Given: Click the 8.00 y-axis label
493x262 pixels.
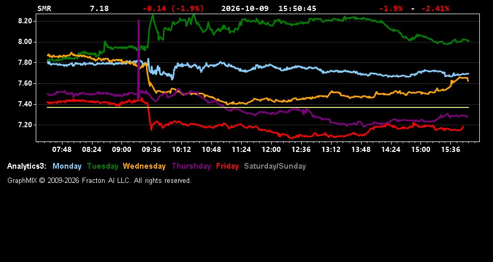Looking at the screenshot, I should coord(25,42).
